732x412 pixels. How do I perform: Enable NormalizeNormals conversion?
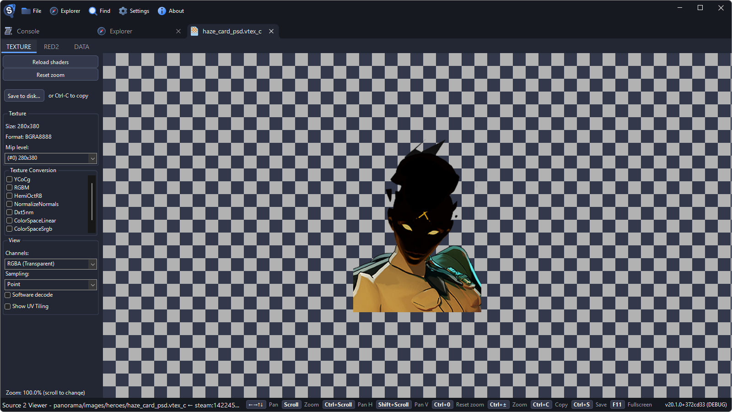10,204
